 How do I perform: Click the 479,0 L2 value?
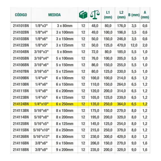[x=121, y=45]
